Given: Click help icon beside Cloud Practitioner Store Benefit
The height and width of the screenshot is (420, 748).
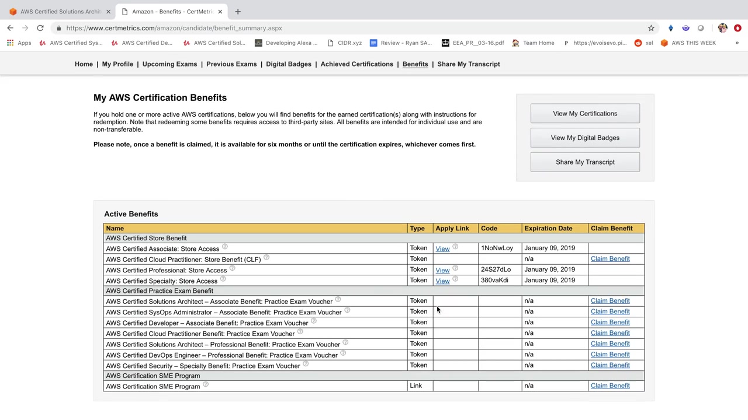Looking at the screenshot, I should (266, 257).
